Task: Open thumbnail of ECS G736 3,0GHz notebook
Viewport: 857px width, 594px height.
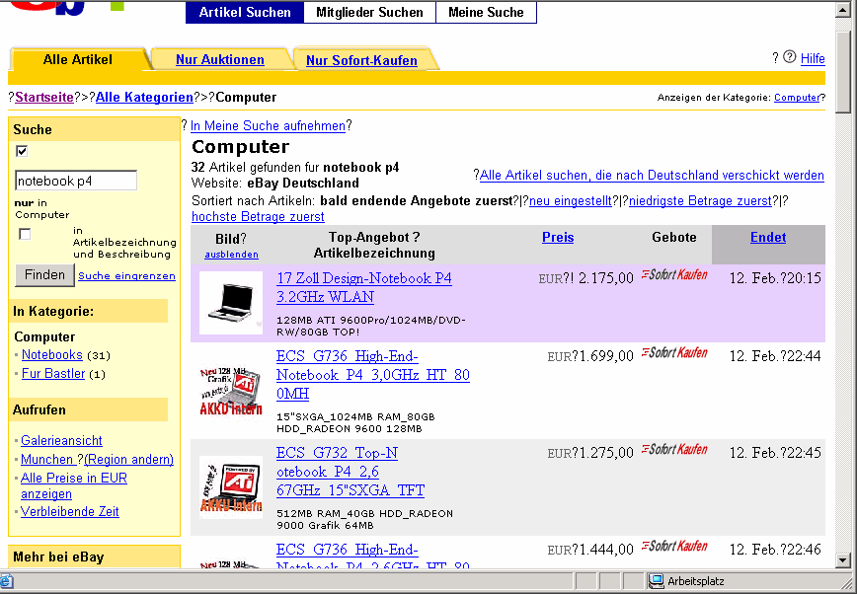Action: pos(231,390)
